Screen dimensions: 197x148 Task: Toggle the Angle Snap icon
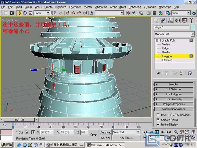coord(73,13)
